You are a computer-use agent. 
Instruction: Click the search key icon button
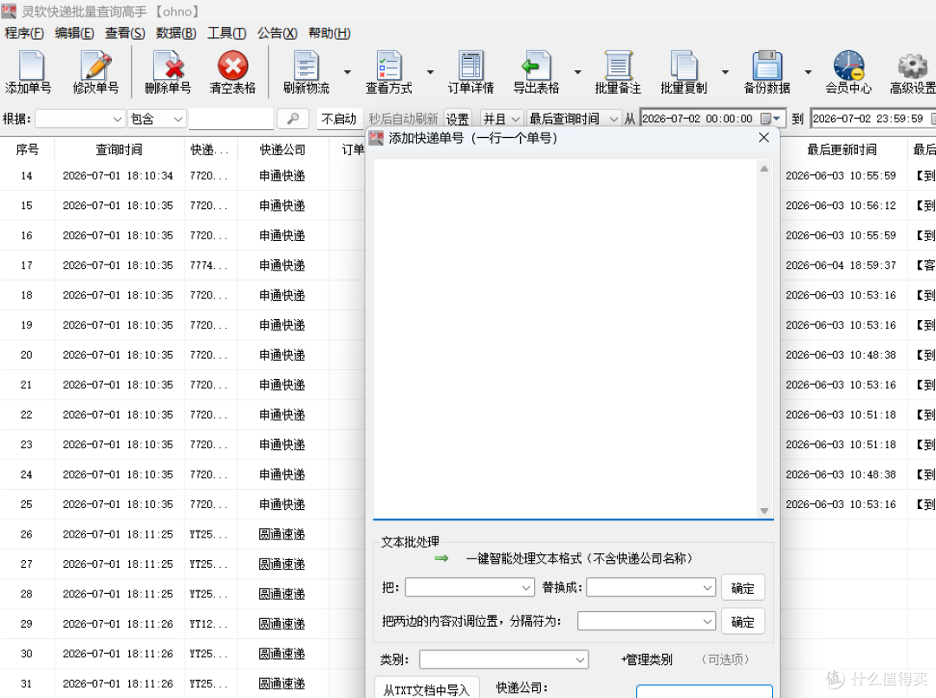pyautogui.click(x=293, y=119)
